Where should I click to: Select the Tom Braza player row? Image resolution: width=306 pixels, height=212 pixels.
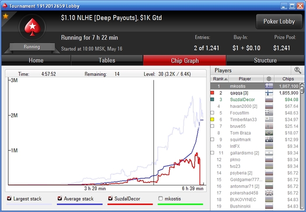255,133
